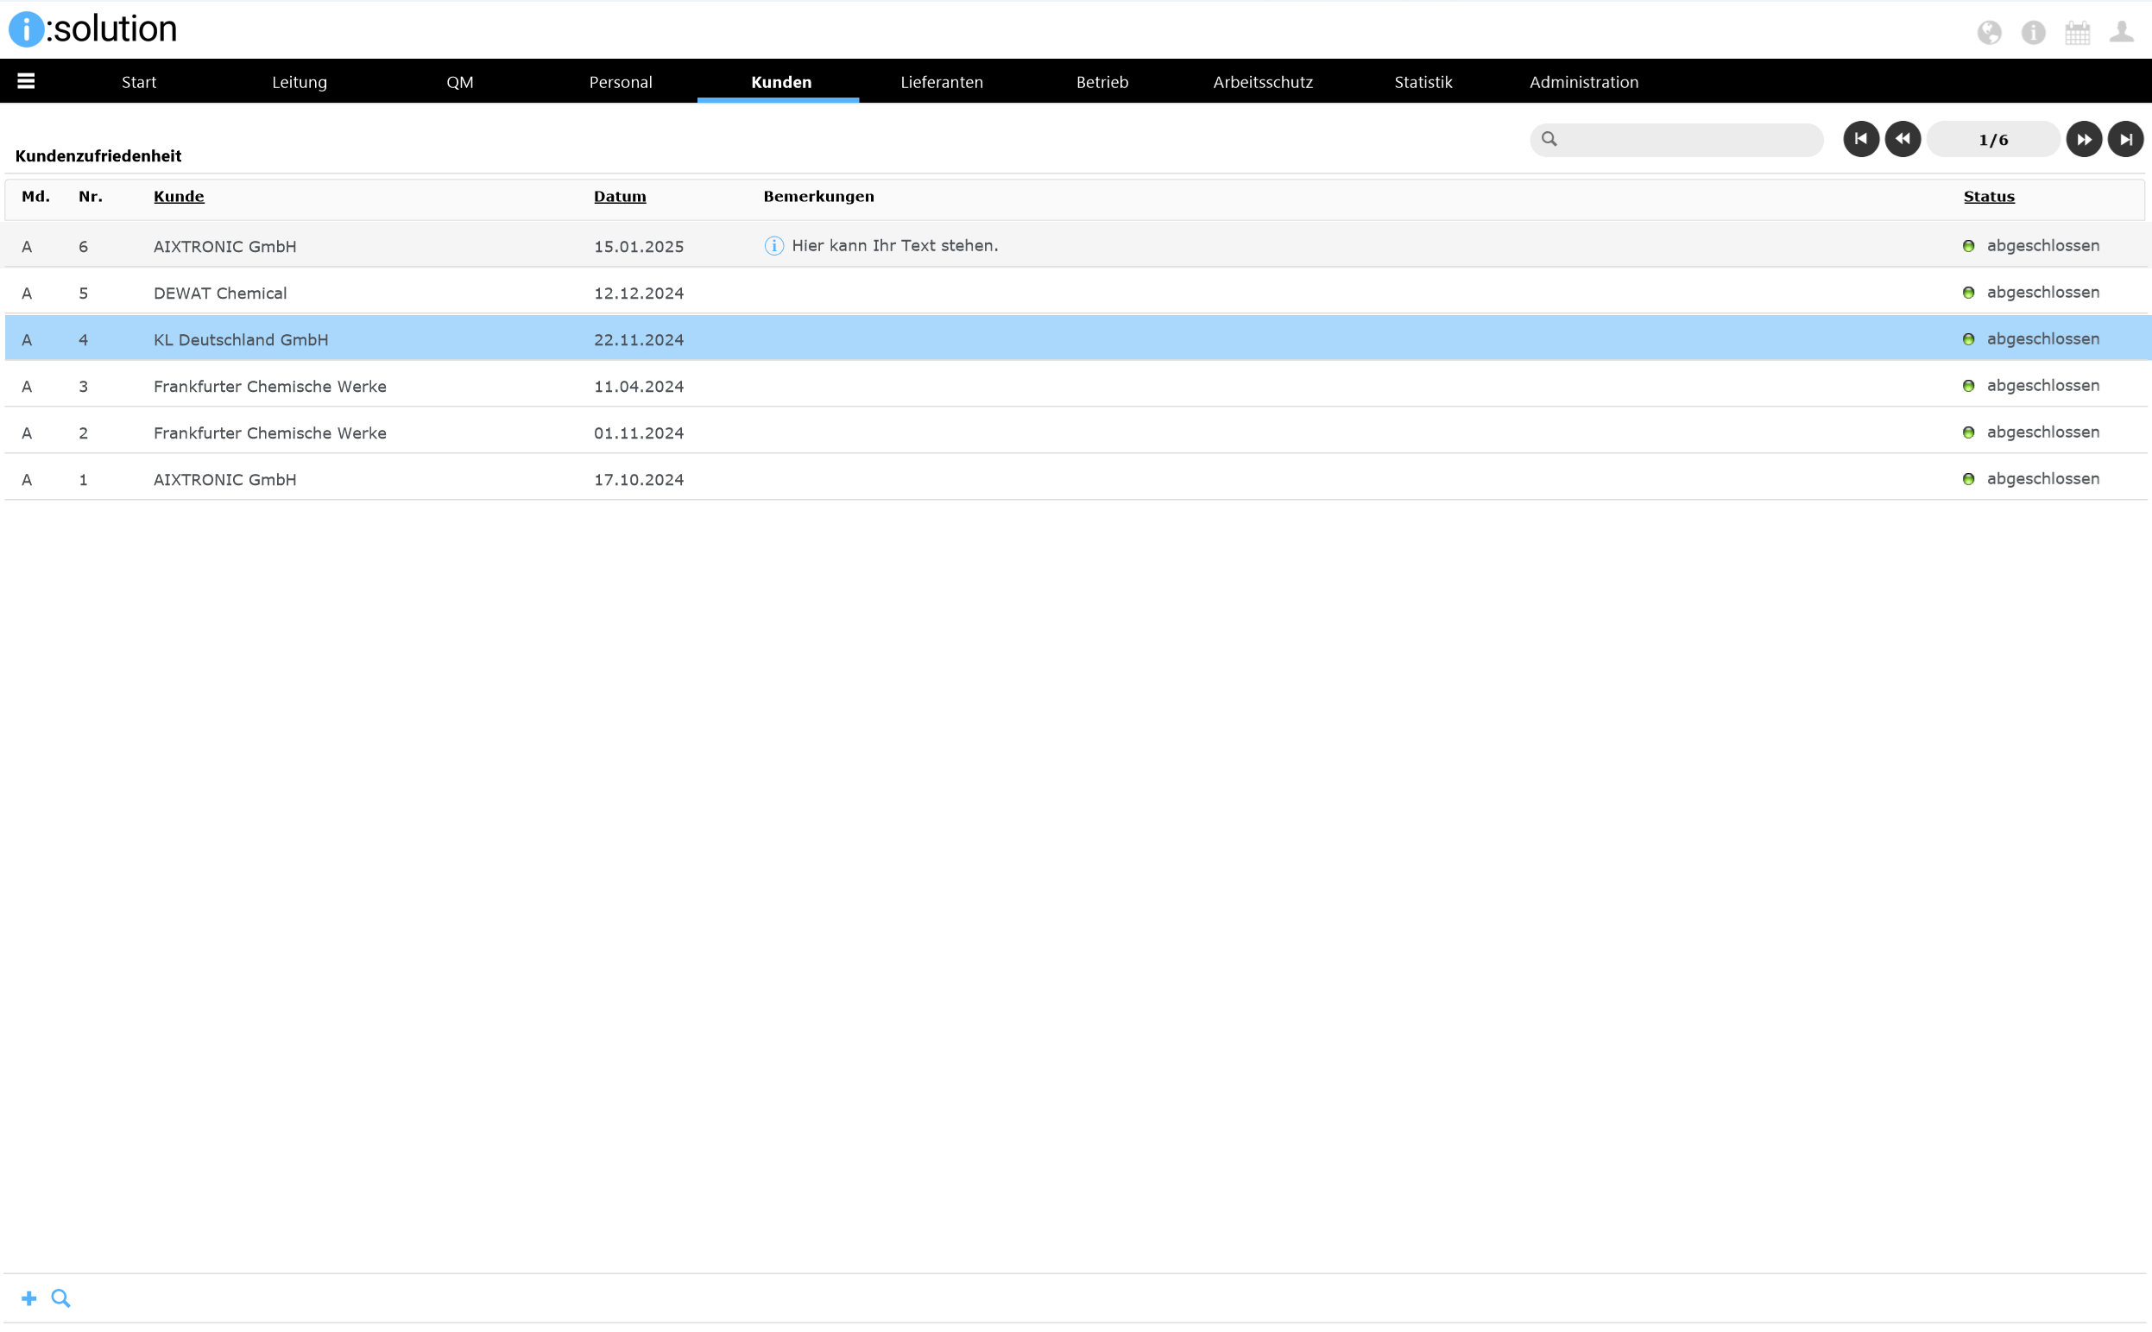Go to next page arrows
This screenshot has height=1332, width=2152.
(x=2083, y=139)
